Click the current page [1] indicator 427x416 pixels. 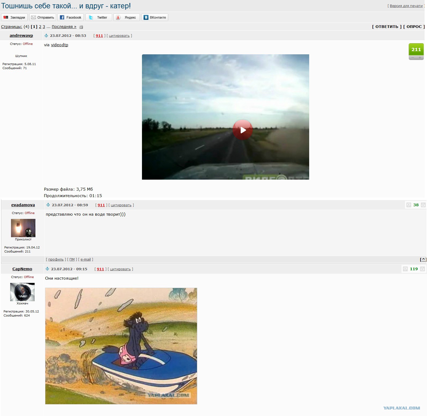[x=34, y=27]
